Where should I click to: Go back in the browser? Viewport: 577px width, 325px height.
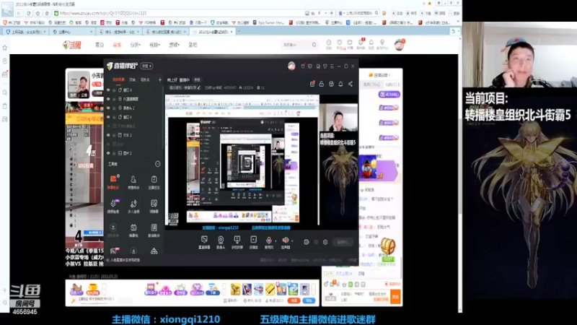[x=19, y=13]
